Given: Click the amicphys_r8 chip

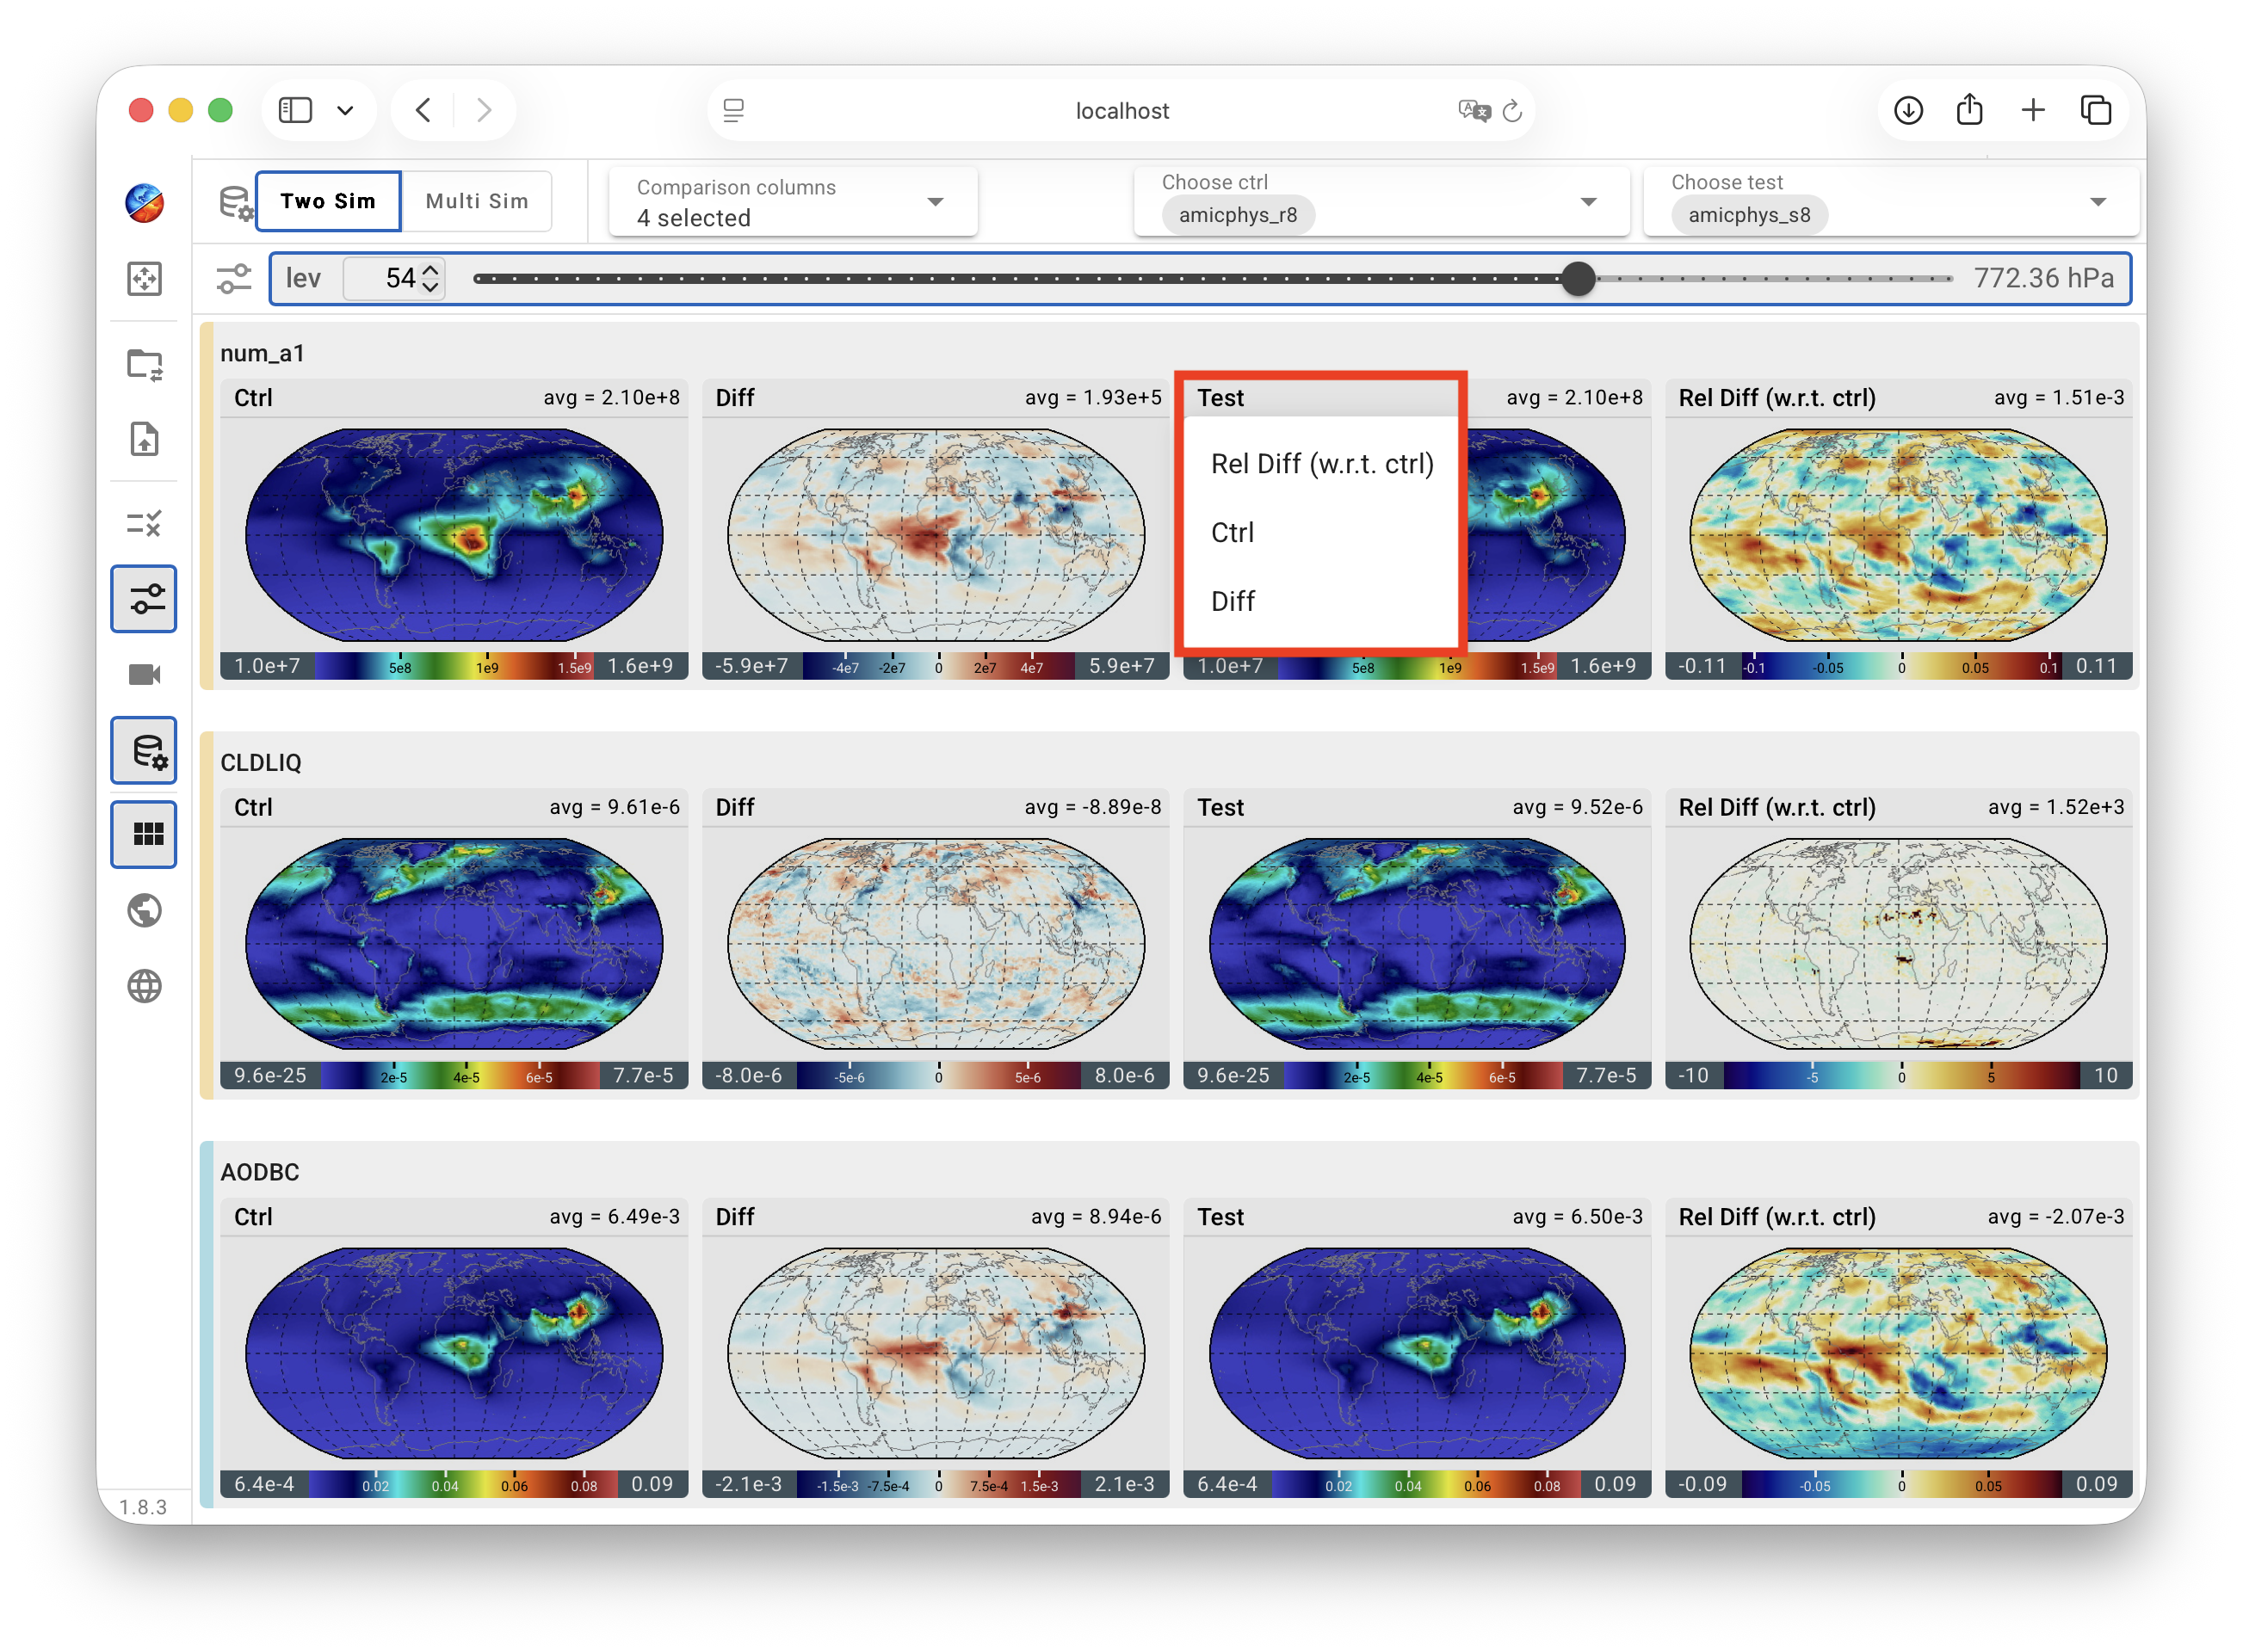Looking at the screenshot, I should (1238, 215).
